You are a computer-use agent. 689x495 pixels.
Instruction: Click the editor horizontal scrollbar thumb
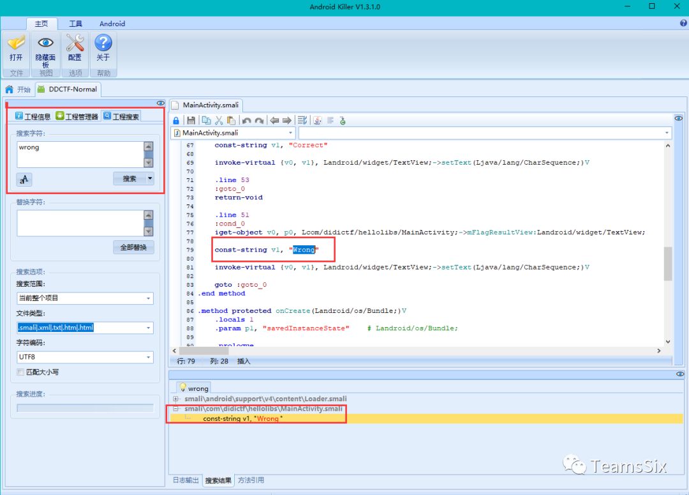click(204, 351)
